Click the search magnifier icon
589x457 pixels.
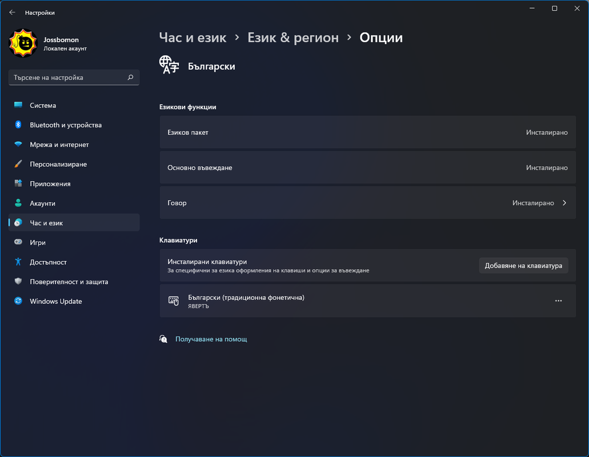click(x=130, y=77)
